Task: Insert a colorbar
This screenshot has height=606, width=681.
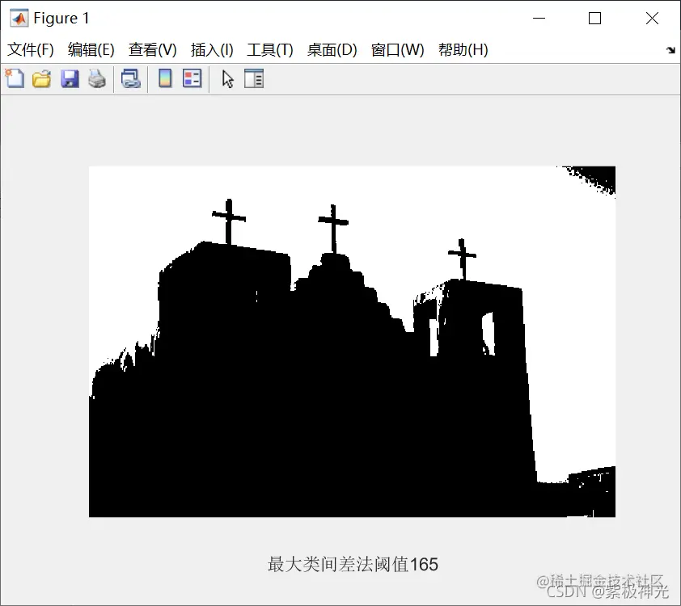Action: click(164, 78)
